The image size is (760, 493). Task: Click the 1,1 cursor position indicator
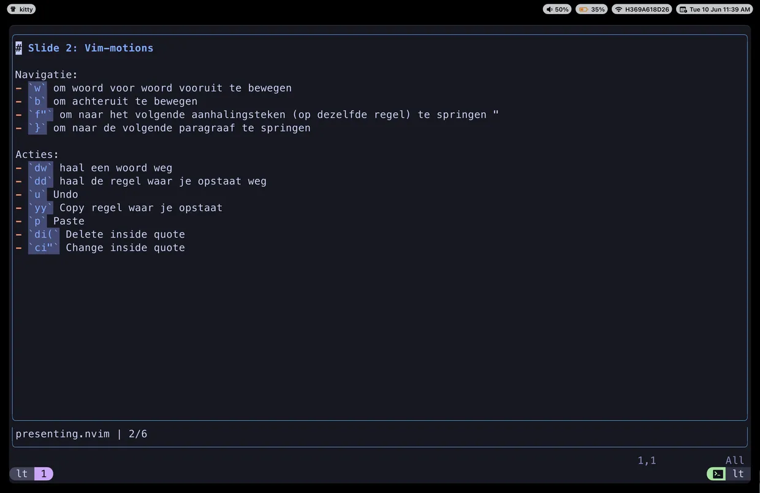646,460
